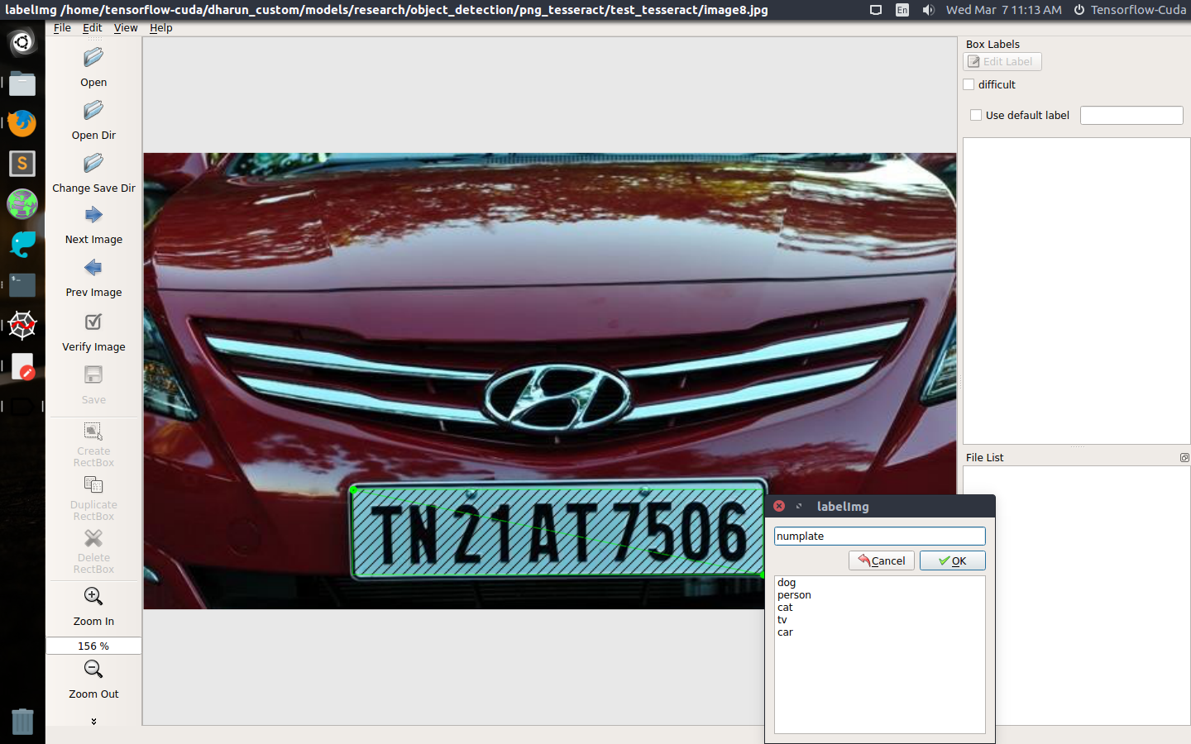Choose Change Save Dir tool
Image resolution: width=1191 pixels, height=744 pixels.
click(93, 164)
